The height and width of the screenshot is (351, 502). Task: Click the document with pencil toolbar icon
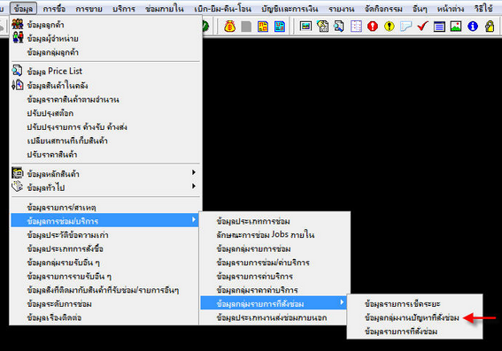click(322, 27)
